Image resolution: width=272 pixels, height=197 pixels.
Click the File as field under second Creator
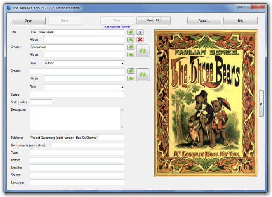tap(84, 78)
